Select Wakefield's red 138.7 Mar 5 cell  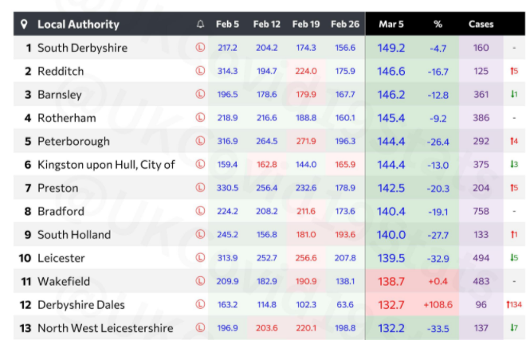[x=391, y=281]
